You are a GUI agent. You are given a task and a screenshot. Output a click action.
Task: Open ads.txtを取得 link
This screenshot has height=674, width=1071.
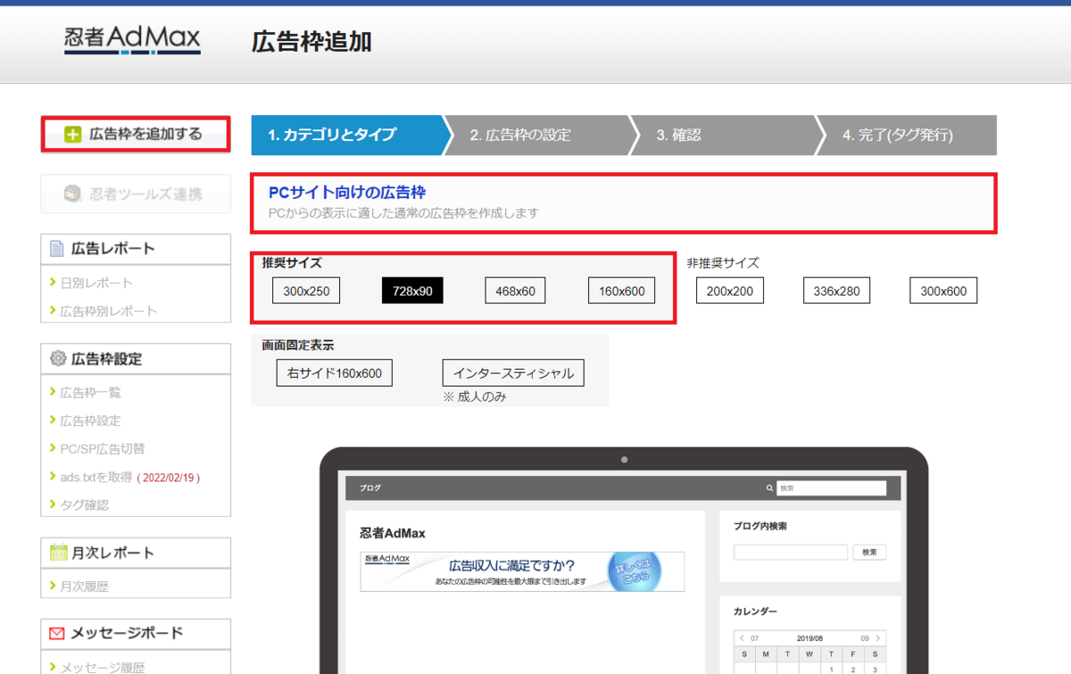coord(96,477)
